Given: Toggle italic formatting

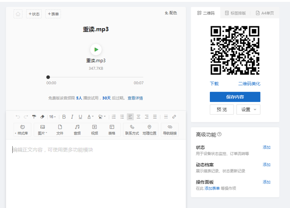Looking at the screenshot, I should coord(72,116).
